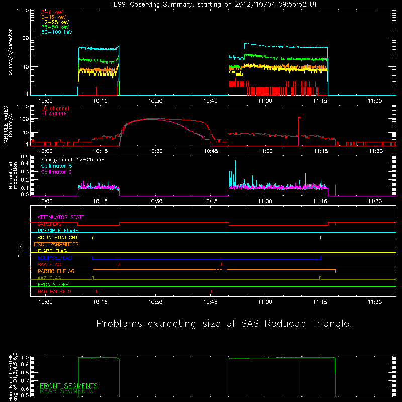
Task: Click the 'PARTICLE RATES Counts/s' axis label
Action: 8,126
